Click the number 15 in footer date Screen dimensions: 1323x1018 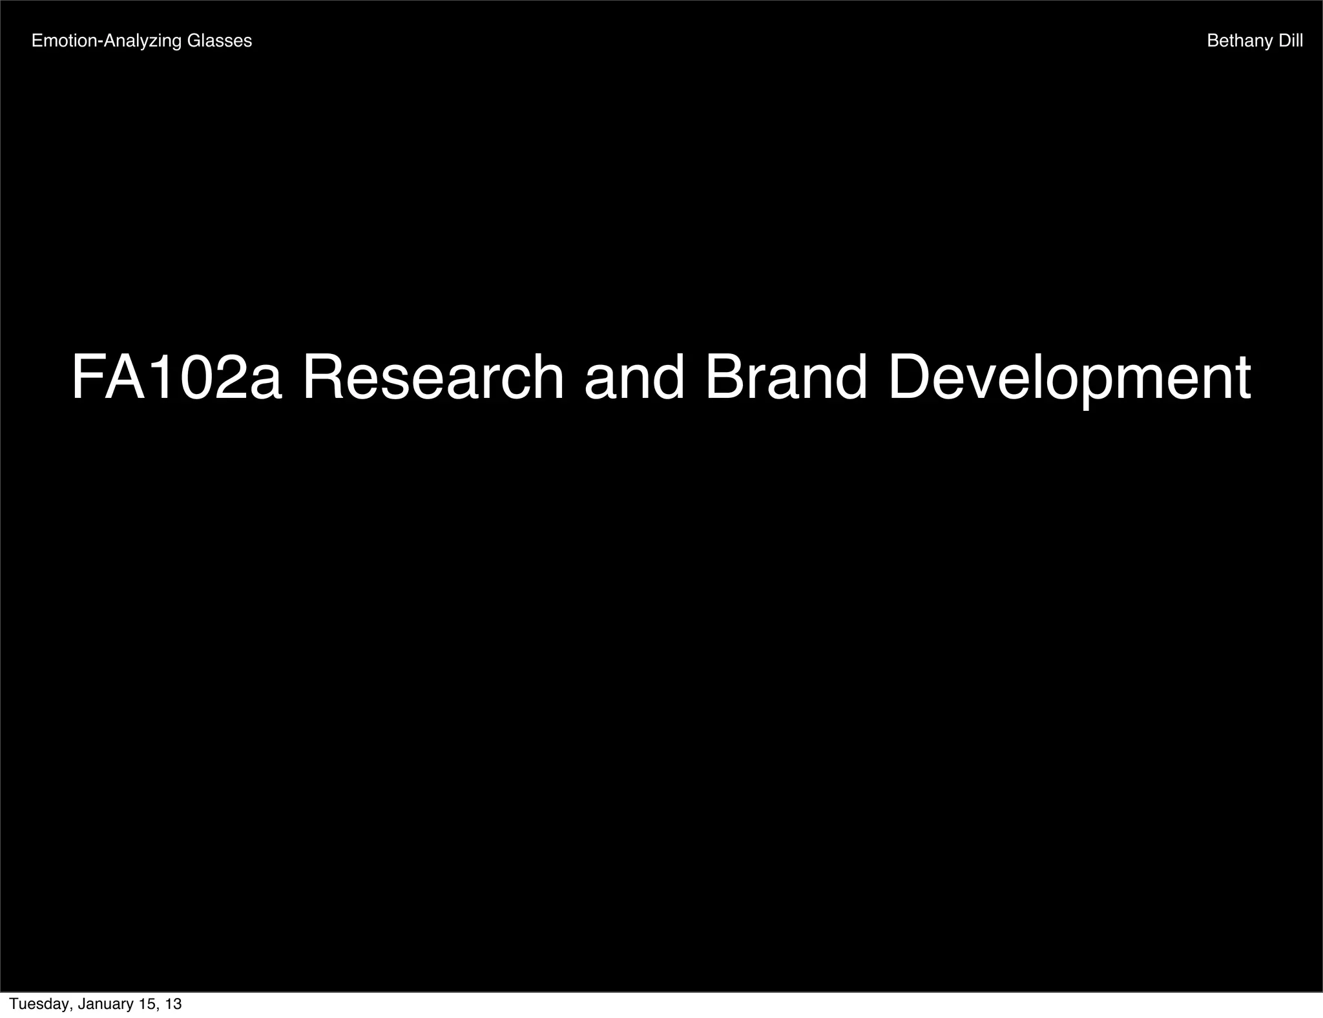(147, 1004)
